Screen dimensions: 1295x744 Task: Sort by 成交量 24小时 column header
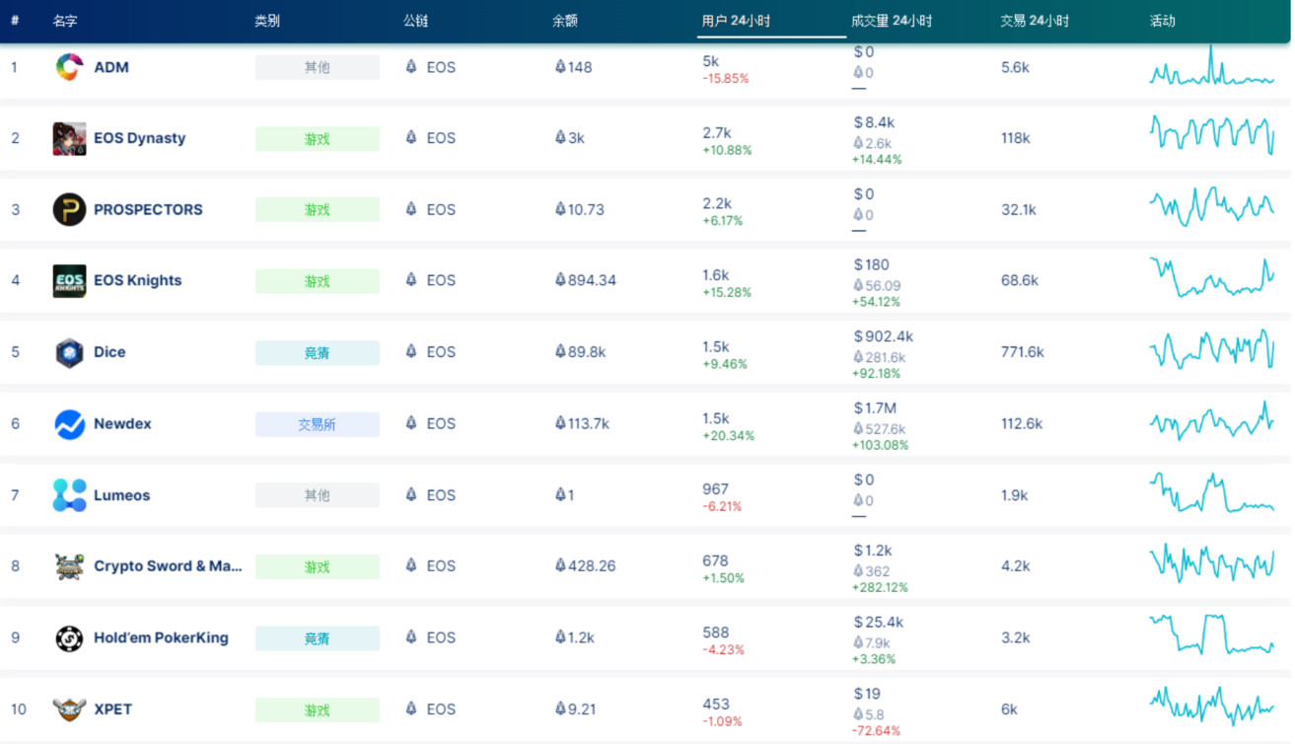pyautogui.click(x=892, y=21)
